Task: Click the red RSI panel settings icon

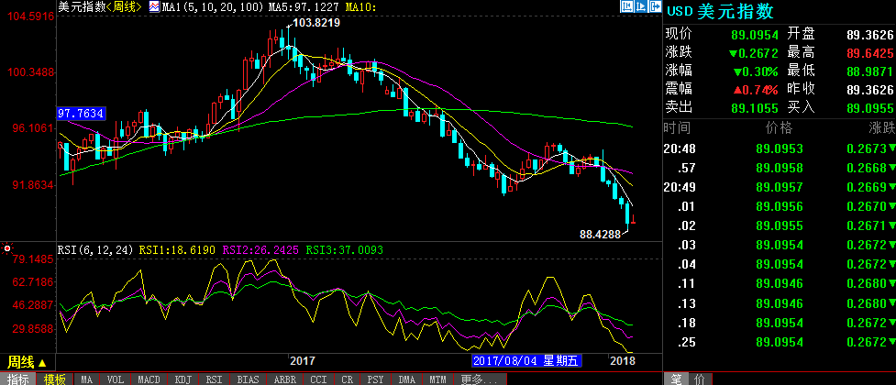Action: point(7,248)
